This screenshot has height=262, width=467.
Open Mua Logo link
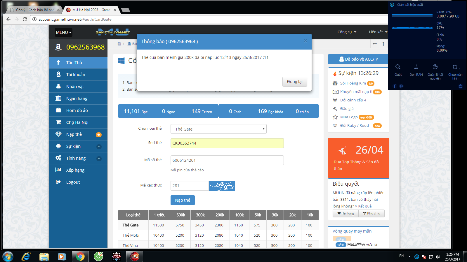tap(349, 117)
